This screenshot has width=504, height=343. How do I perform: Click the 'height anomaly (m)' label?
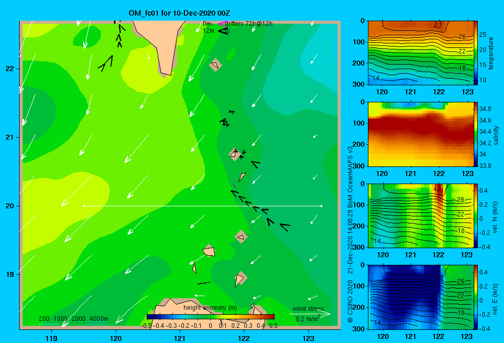click(210, 308)
